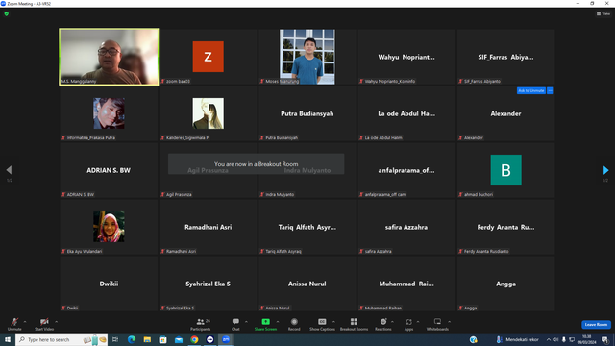Select Putra Budiansyah participant tile
The width and height of the screenshot is (615, 346).
(307, 113)
